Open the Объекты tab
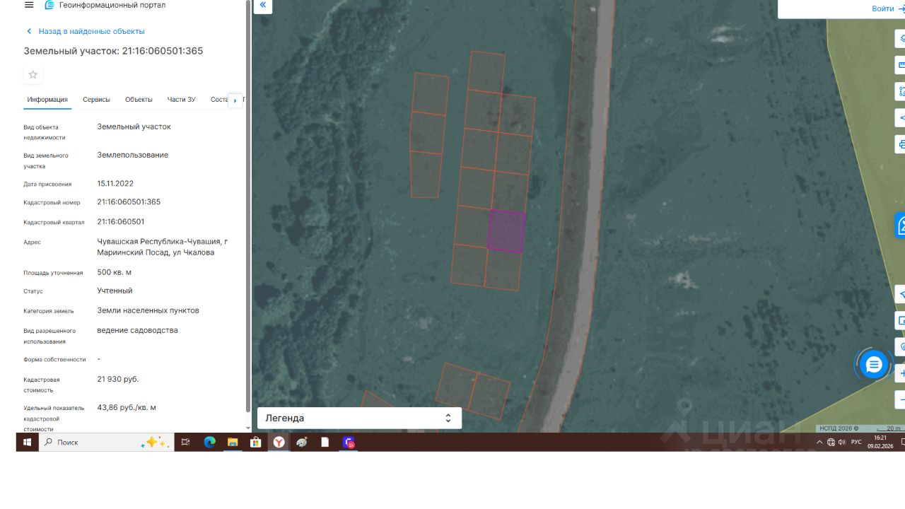Viewport: 905px width, 509px height. pos(139,100)
